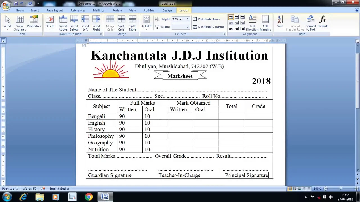
Task: Set Align Bottom Left for cells
Action: (x=231, y=29)
